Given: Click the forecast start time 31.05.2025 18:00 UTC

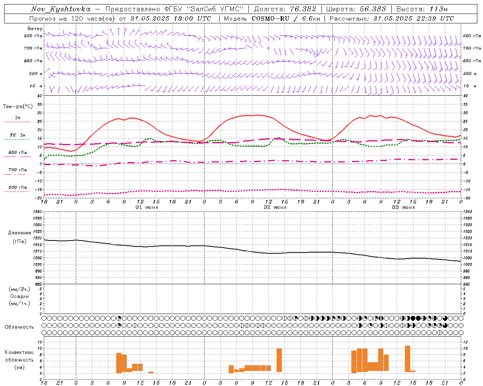Looking at the screenshot, I should (171, 18).
